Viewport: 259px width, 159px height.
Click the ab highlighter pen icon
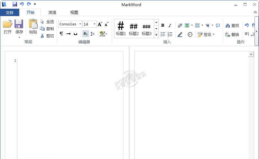tap(102, 34)
